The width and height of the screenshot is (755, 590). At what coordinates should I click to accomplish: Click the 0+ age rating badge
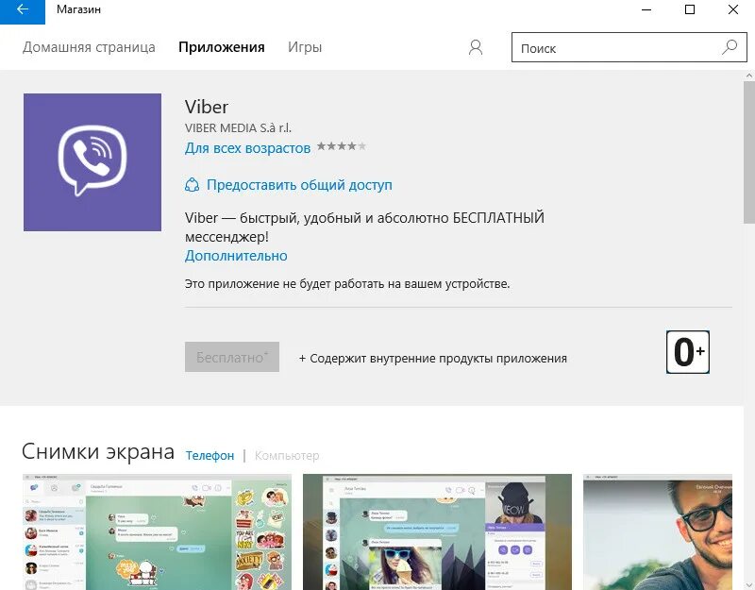pos(688,352)
